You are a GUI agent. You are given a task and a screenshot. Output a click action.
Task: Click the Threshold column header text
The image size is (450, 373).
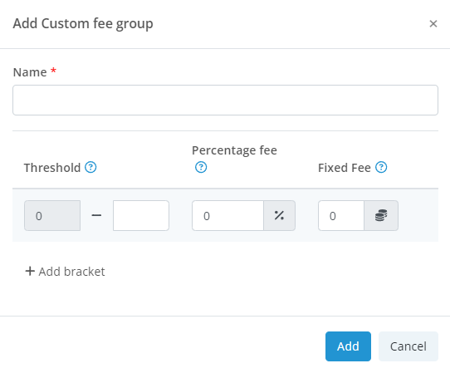[52, 168]
